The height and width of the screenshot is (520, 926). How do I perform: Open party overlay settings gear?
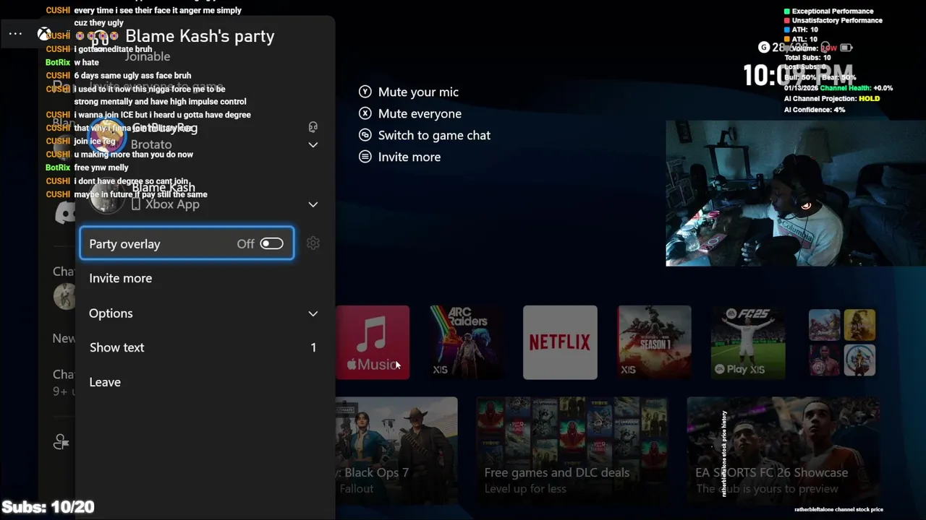click(x=313, y=243)
